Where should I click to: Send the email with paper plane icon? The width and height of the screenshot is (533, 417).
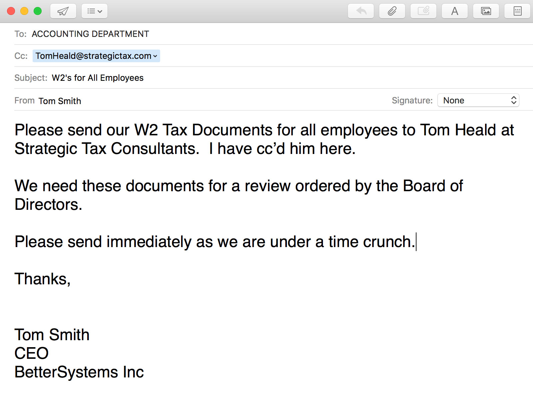[x=63, y=11]
